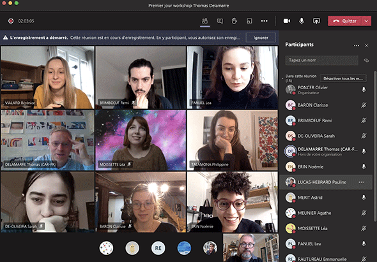The height and width of the screenshot is (262, 377).
Task: Open the show participants icon
Action: click(205, 21)
